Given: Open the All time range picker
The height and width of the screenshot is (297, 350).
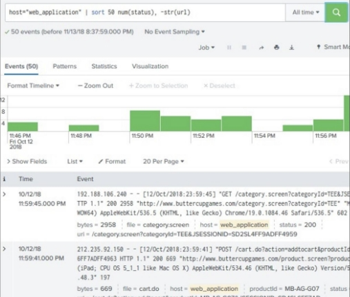Looking at the screenshot, I should [305, 12].
